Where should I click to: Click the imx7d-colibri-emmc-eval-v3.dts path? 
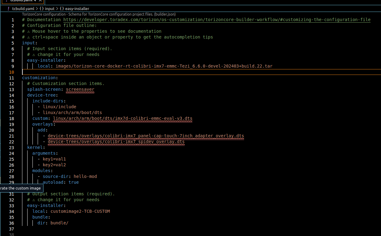(x=123, y=118)
